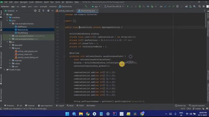The image size is (209, 117).
Task: Start debugging with the green bug icon
Action: pos(140,6)
